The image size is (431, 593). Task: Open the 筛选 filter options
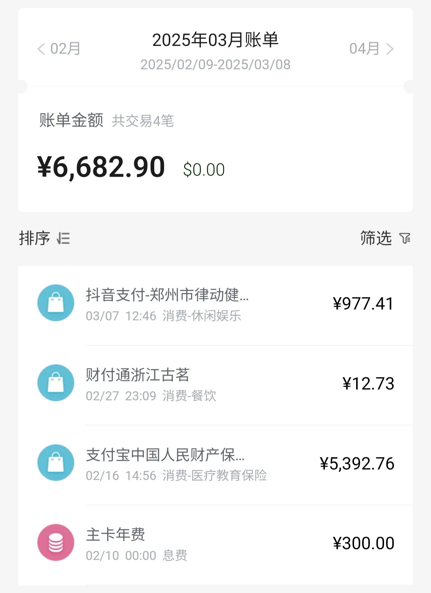[x=376, y=238]
